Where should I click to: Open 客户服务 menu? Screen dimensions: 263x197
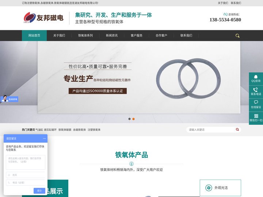(137, 35)
